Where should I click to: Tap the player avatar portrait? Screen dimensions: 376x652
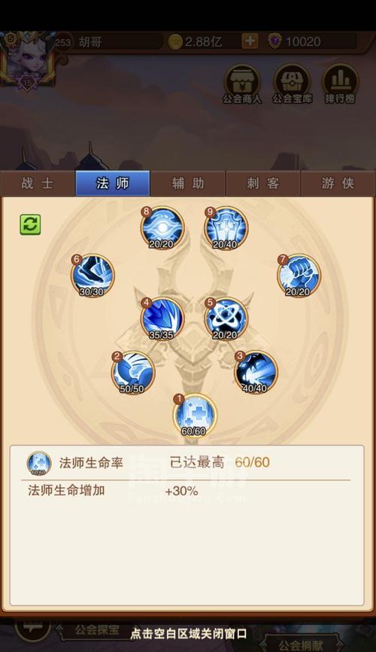coord(27,59)
